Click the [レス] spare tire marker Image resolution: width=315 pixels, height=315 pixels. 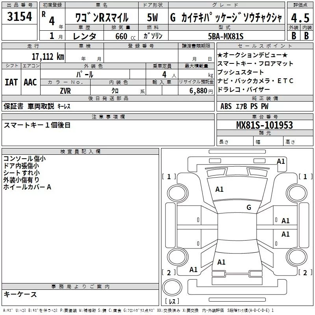(172, 302)
